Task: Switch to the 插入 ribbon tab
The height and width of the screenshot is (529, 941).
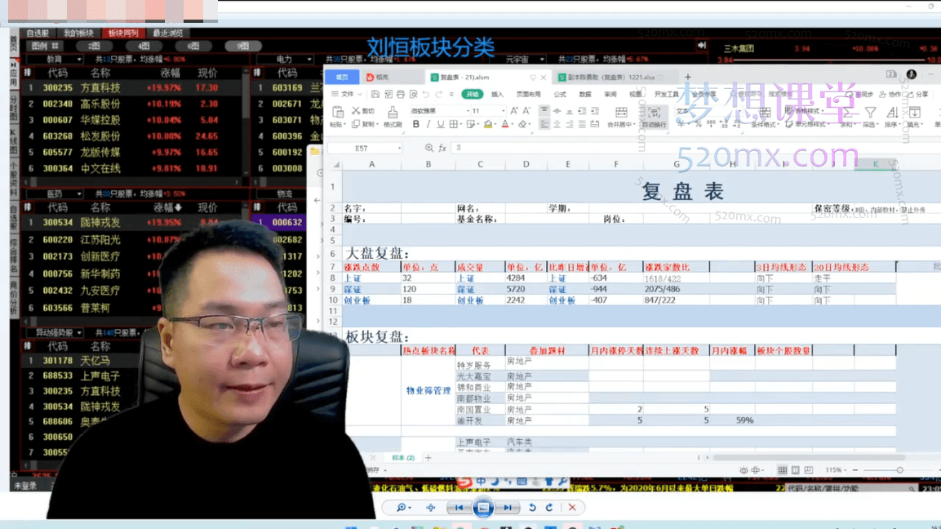Action: 497,95
